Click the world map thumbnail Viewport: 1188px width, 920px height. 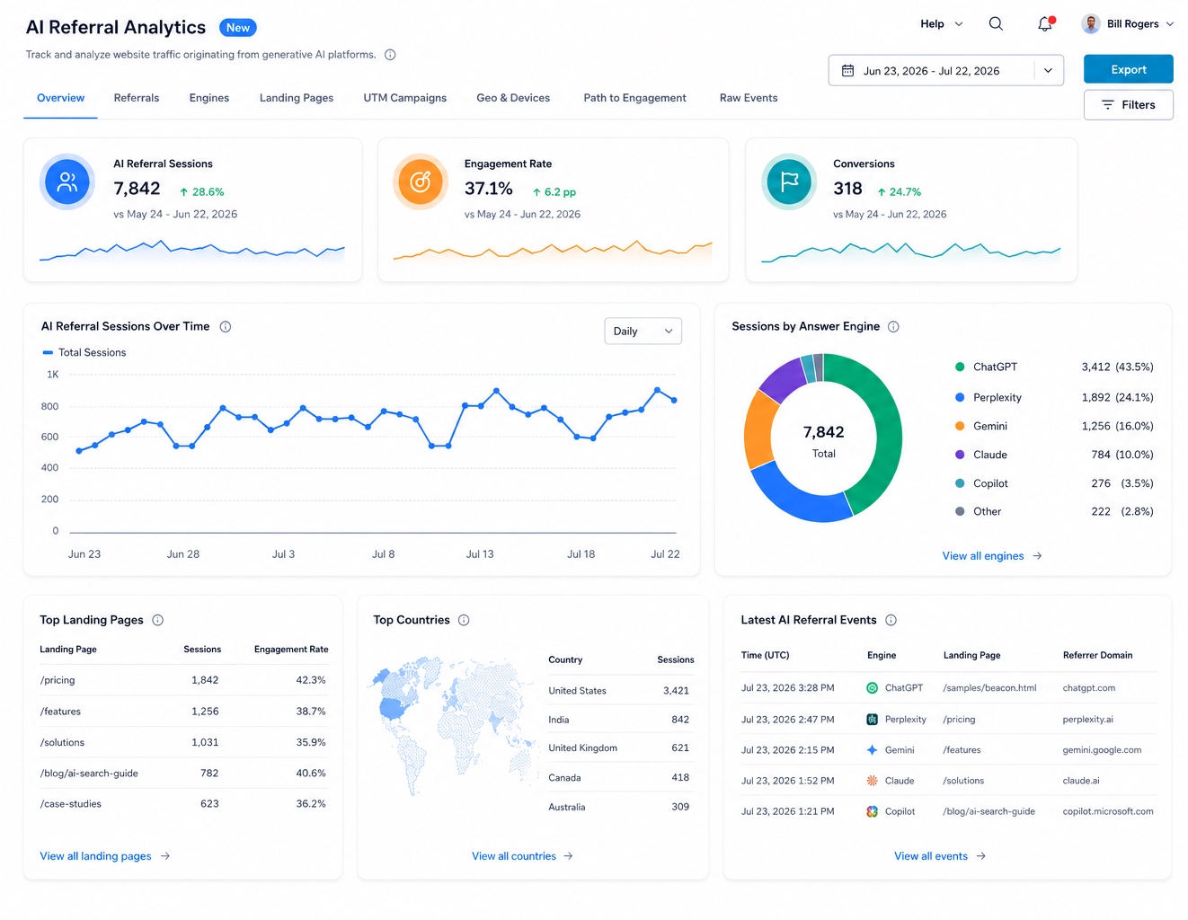tap(454, 725)
